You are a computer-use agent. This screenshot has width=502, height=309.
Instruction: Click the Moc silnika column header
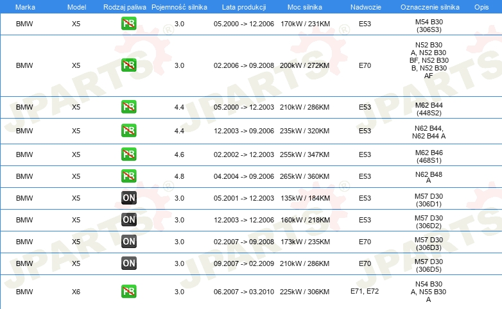(x=305, y=7)
